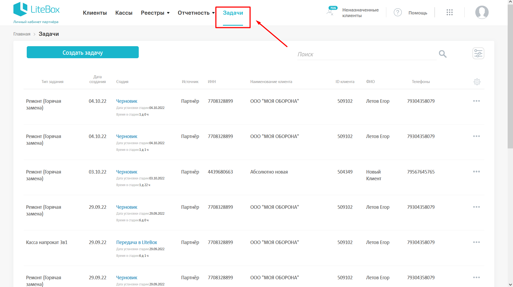Select ИНН 4439680663 cell
Screen dimensions: 513x287
point(220,172)
